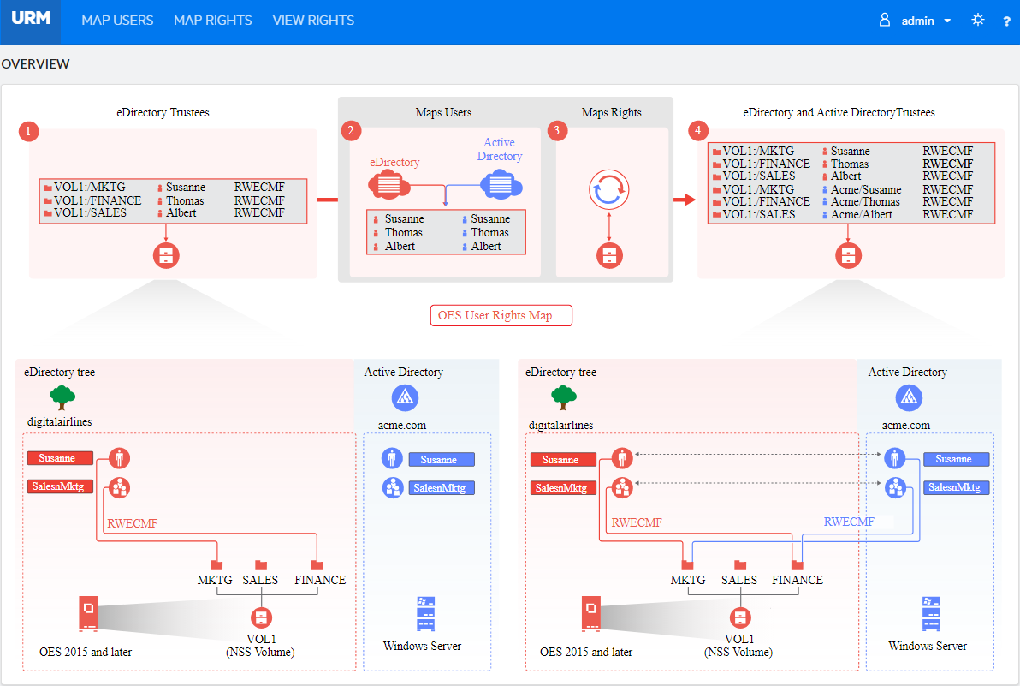The width and height of the screenshot is (1020, 686).
Task: Click the red eDirectory cloud icon
Action: click(388, 183)
